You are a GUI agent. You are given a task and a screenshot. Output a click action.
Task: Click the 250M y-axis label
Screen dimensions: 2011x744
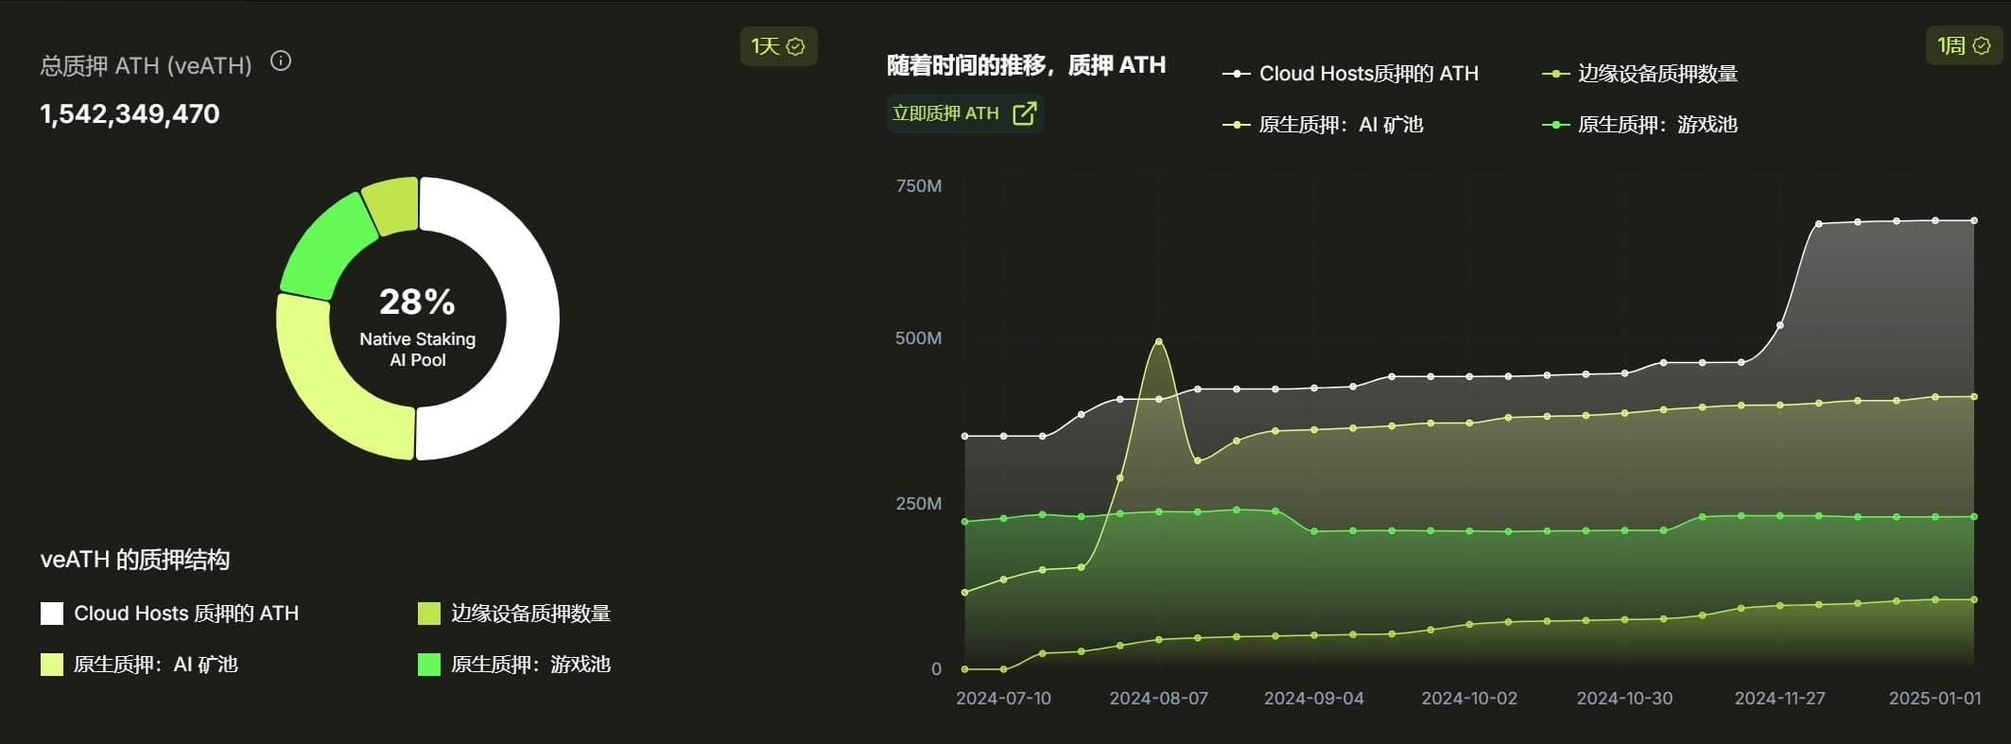point(919,504)
